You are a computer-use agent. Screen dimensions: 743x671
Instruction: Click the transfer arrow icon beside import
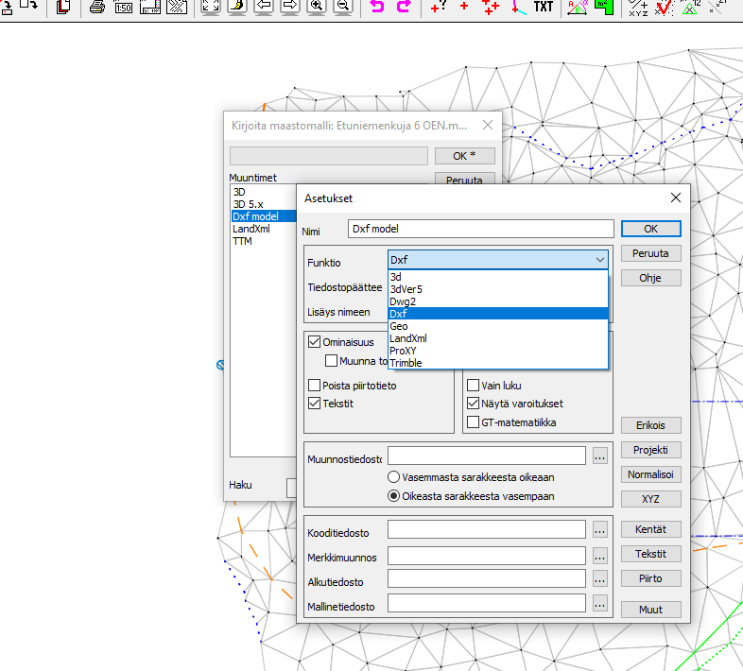pos(28,5)
